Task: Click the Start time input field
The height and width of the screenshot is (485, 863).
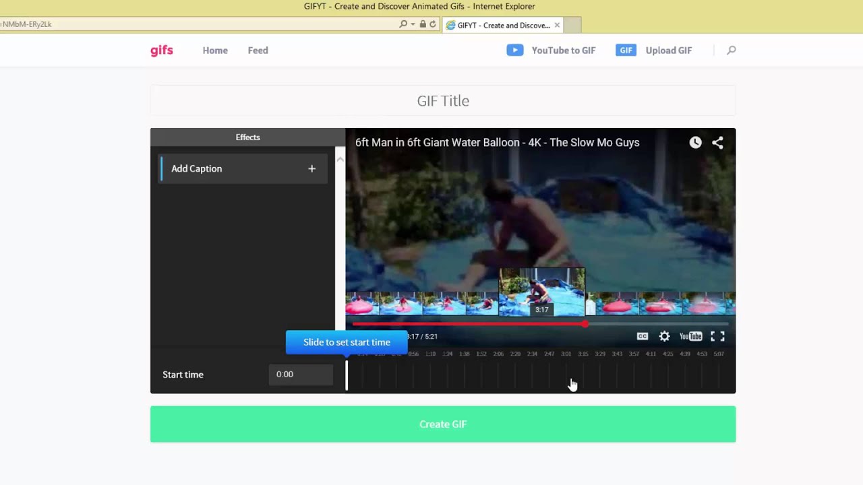Action: point(301,375)
